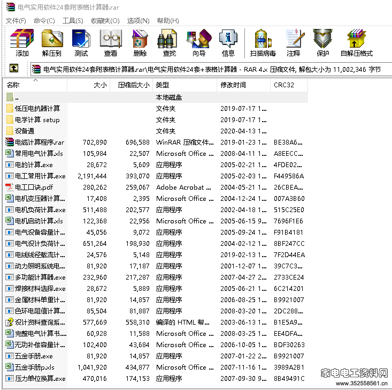Click size value 2,191,444

tap(92, 176)
